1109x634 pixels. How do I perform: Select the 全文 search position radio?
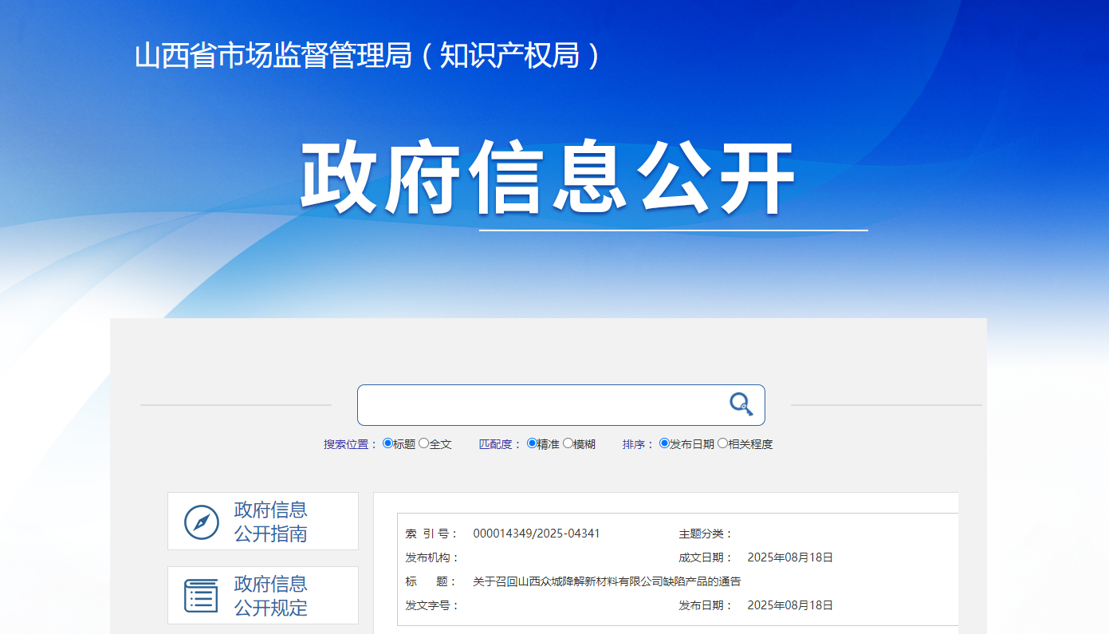(424, 443)
